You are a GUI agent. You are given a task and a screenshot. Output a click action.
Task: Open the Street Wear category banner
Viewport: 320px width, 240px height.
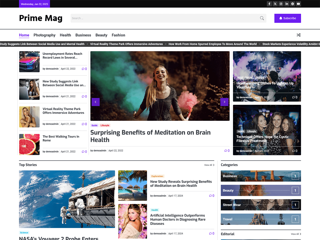pyautogui.click(x=261, y=205)
